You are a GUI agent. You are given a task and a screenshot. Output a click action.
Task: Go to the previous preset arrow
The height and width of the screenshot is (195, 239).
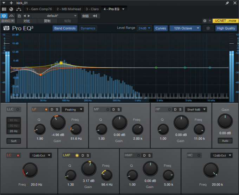pos(24,16)
